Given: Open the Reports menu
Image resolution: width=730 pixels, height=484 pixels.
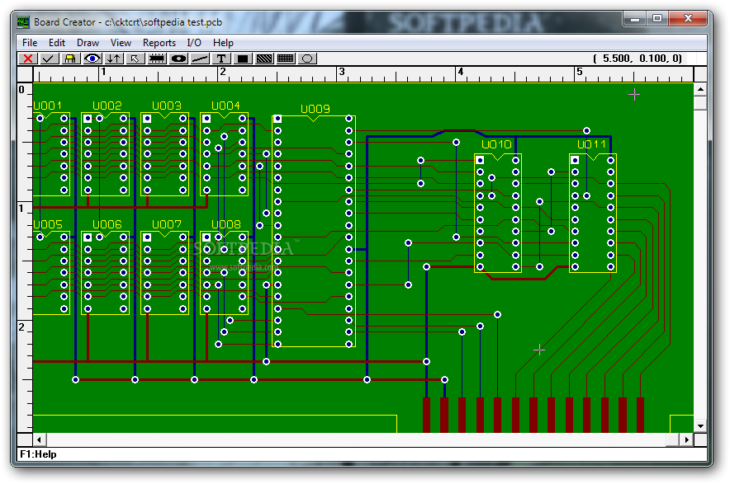Looking at the screenshot, I should 159,43.
